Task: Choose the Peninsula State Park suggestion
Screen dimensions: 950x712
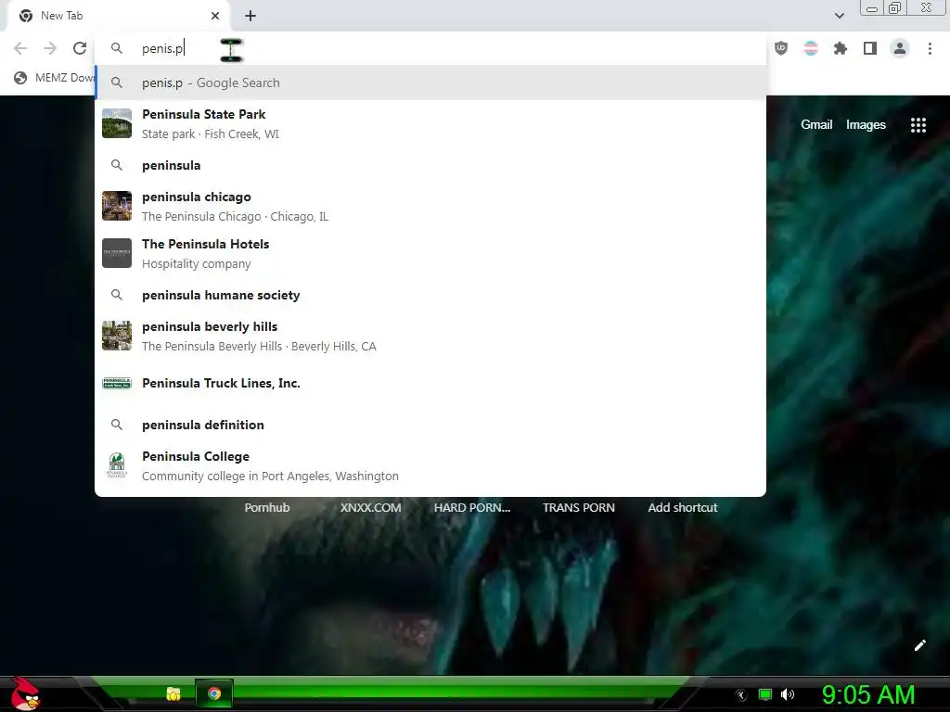Action: coord(430,123)
